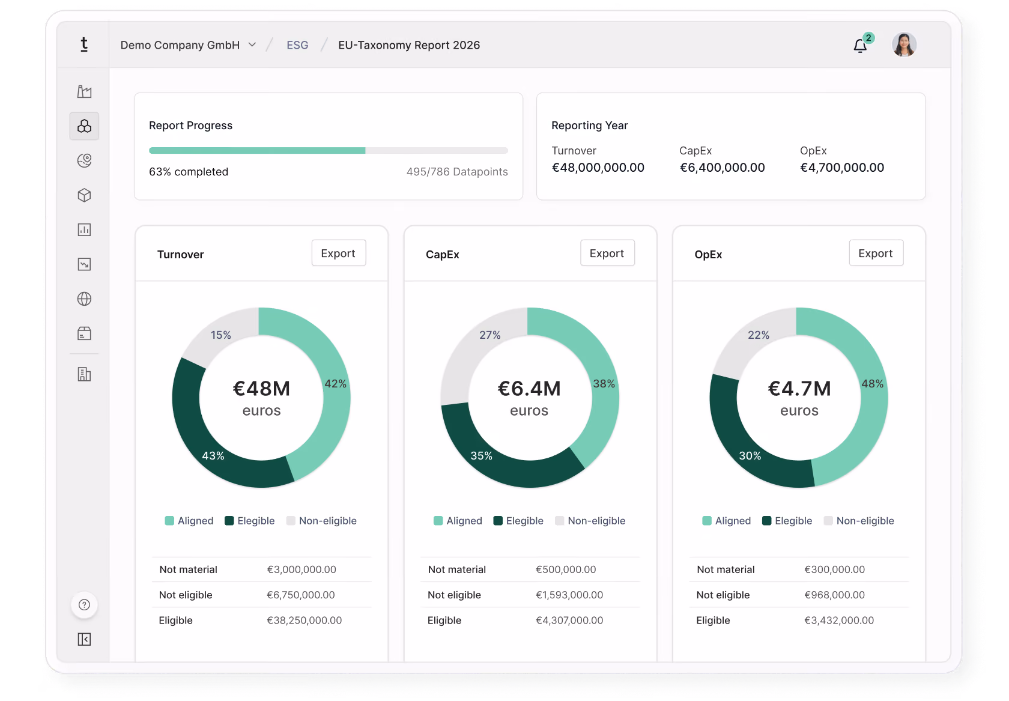Click the world globe sidebar icon
The image size is (1009, 701).
click(84, 299)
